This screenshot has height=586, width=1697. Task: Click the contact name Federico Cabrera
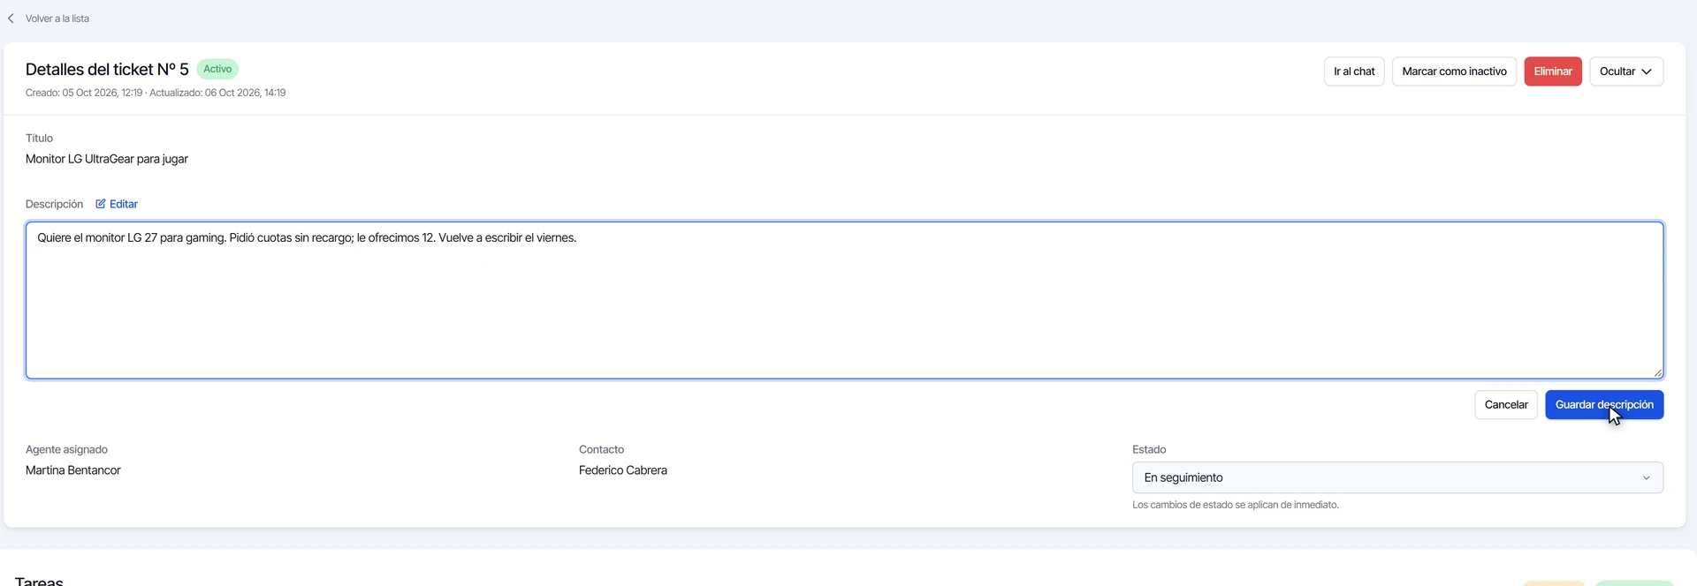623,470
